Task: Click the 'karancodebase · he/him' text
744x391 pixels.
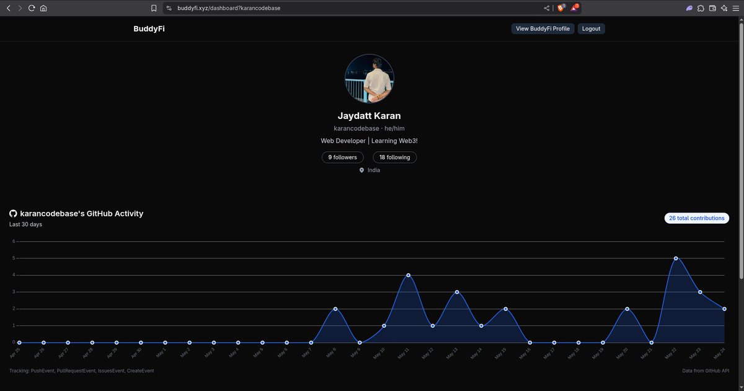Action: (369, 128)
